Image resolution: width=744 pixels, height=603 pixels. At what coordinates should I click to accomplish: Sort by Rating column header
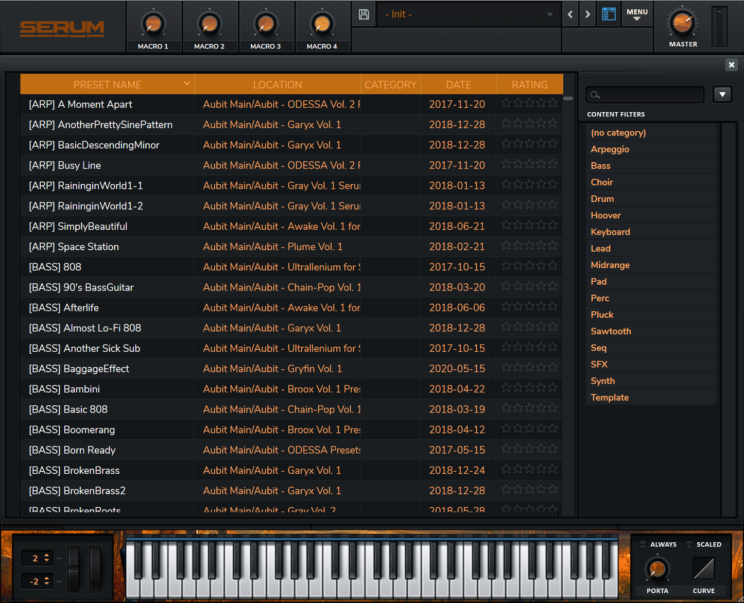(x=529, y=84)
